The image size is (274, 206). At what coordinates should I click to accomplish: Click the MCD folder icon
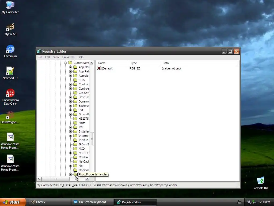click(75, 149)
